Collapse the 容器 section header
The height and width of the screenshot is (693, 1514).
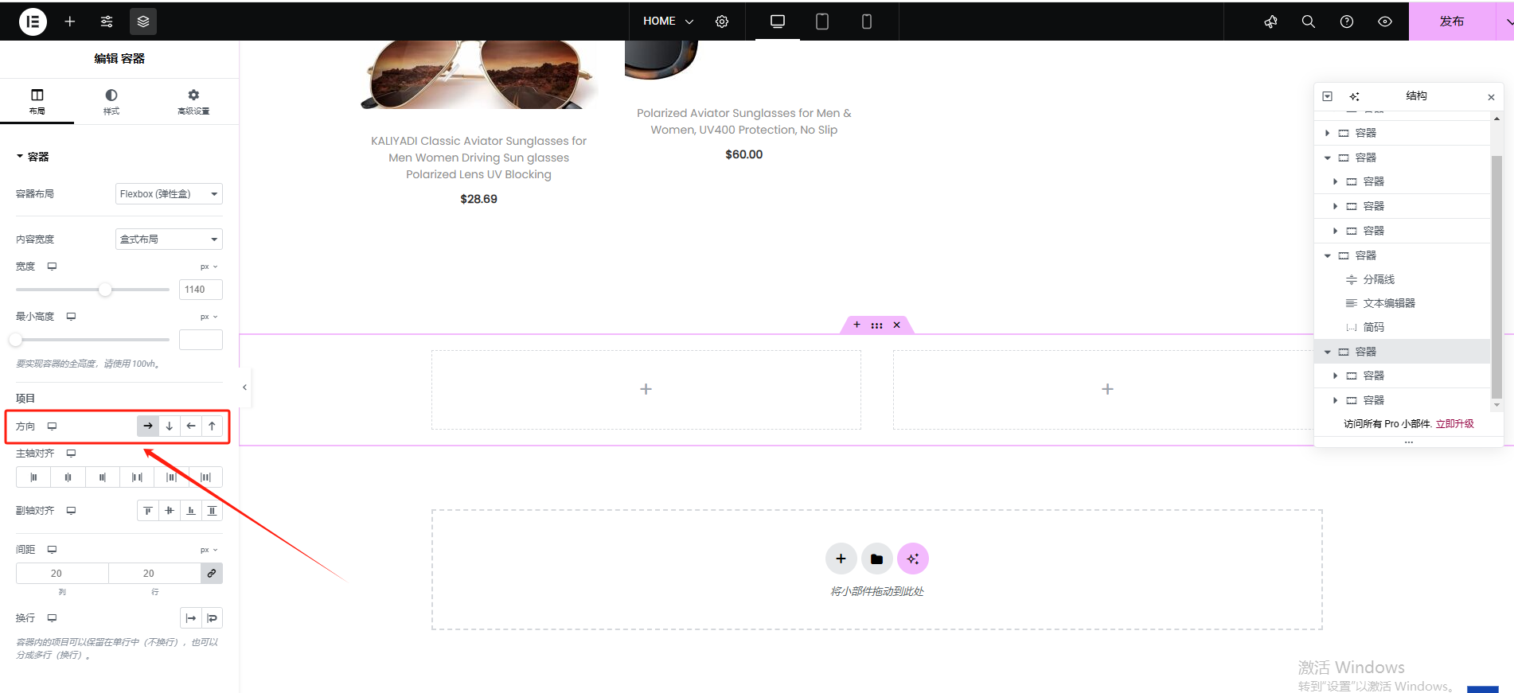click(33, 157)
